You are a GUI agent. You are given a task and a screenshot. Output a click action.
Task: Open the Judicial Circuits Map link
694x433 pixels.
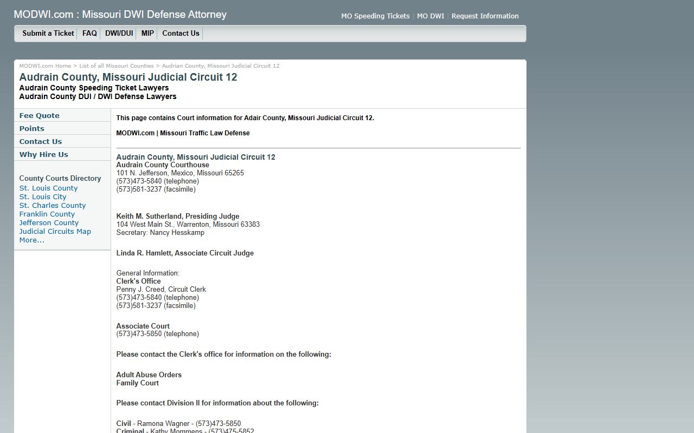[55, 232]
